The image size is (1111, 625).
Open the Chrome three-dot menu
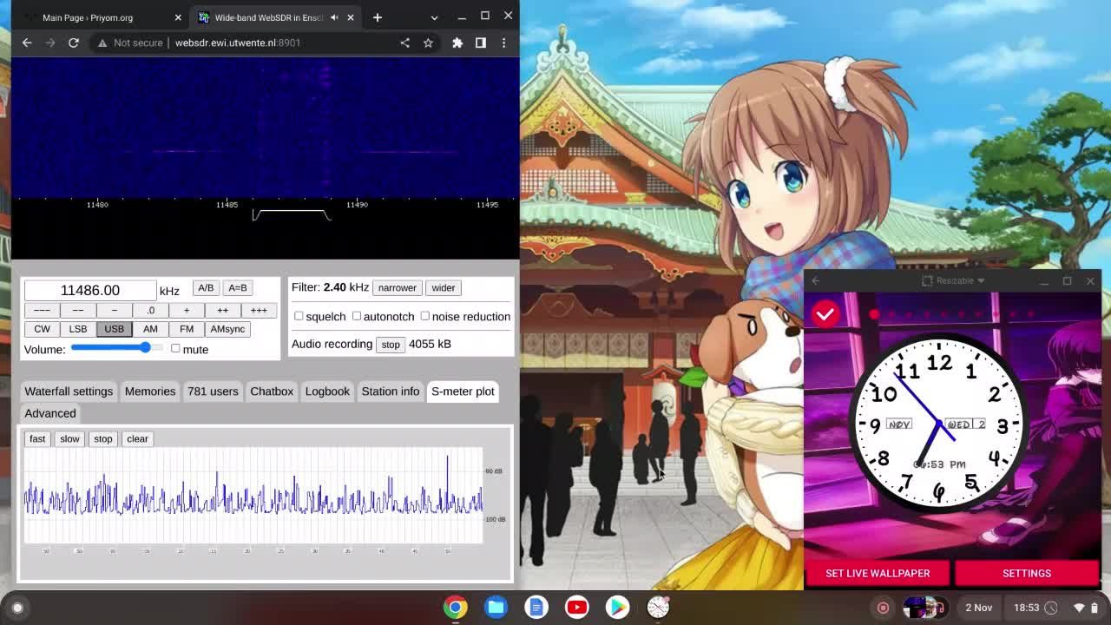coord(503,43)
